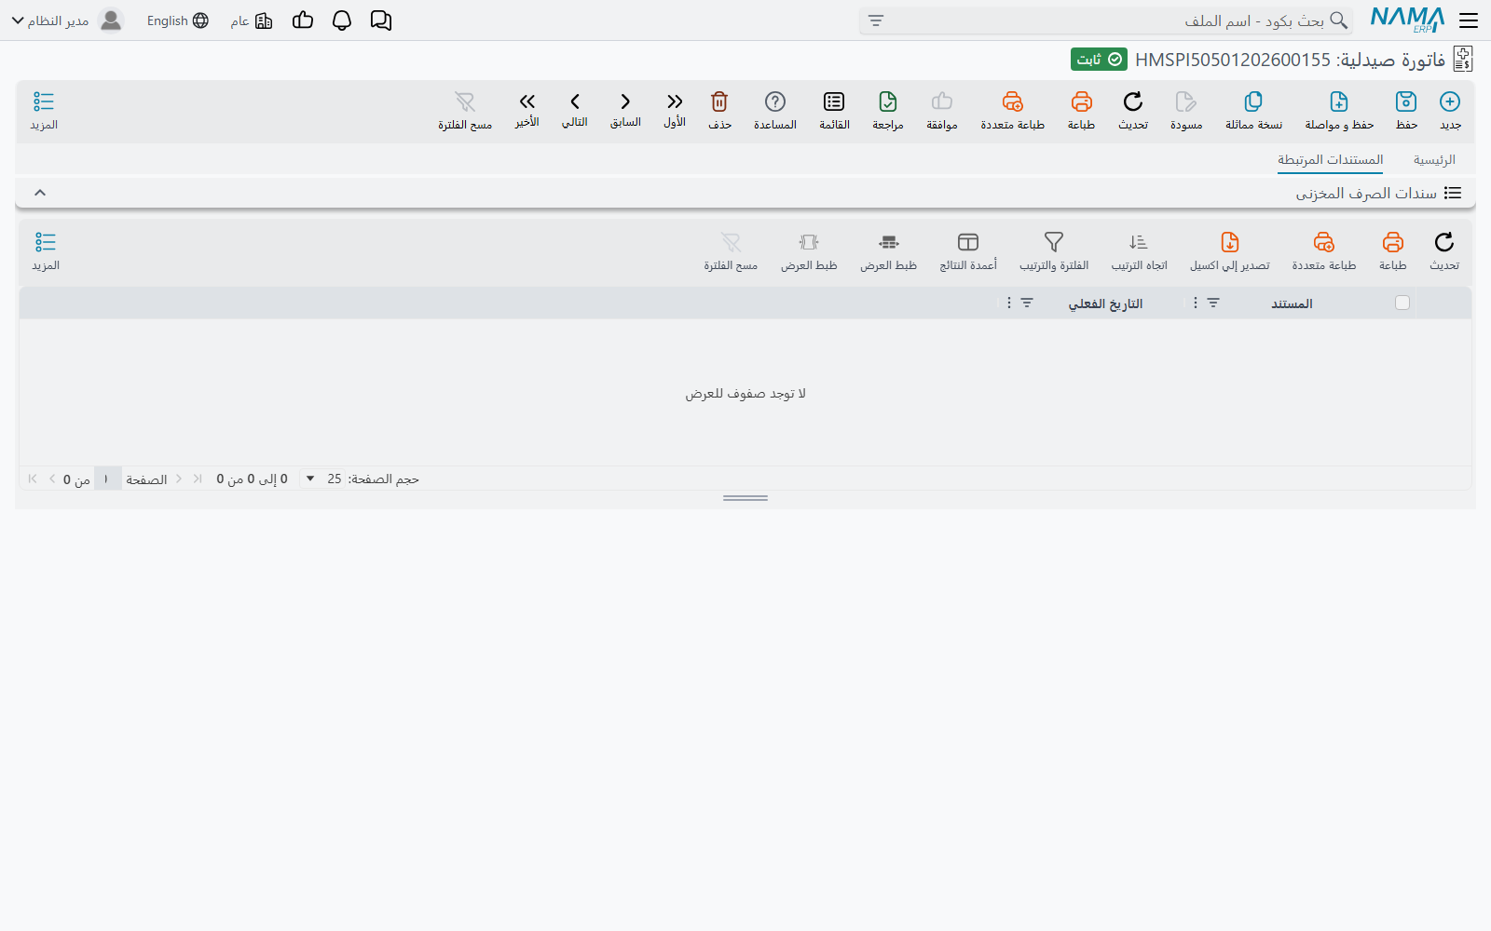
Task: Click the مراجعة (Review) icon
Action: tap(888, 101)
